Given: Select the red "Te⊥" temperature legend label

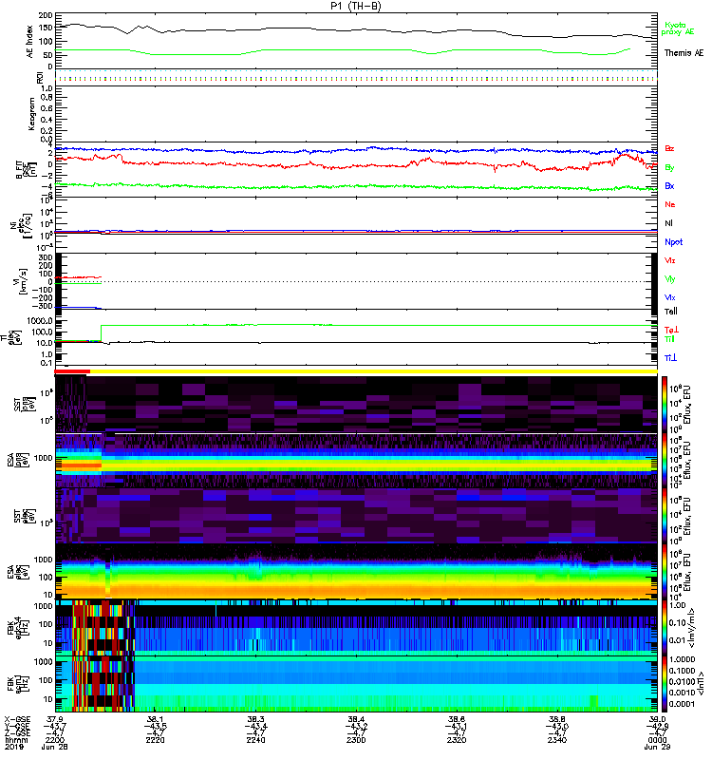Looking at the screenshot, I should tap(671, 330).
